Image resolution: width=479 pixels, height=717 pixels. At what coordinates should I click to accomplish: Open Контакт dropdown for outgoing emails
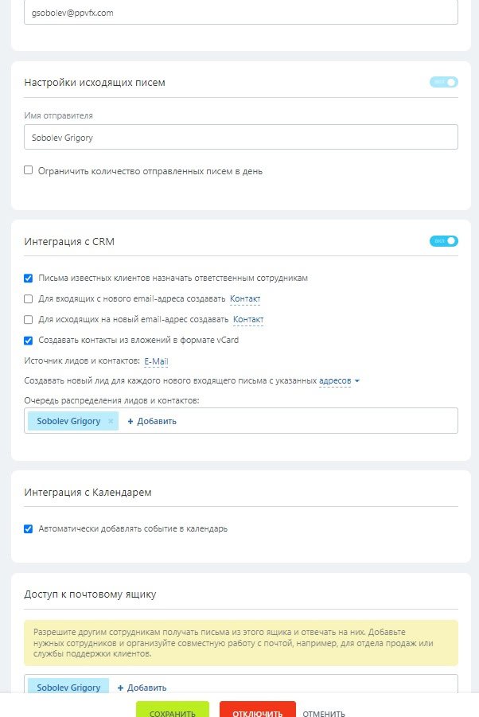click(248, 320)
